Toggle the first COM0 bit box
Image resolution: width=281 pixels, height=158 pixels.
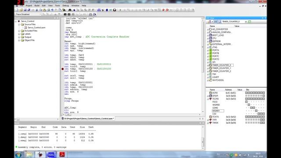(x=252, y=108)
